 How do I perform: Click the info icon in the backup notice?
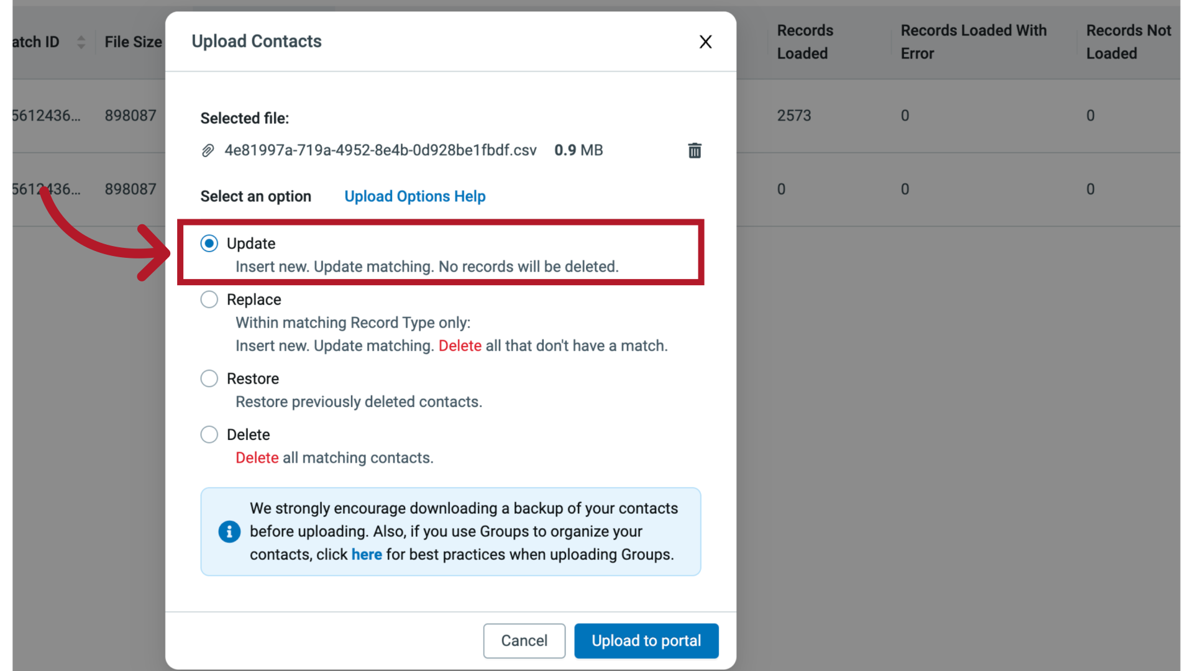(x=229, y=531)
